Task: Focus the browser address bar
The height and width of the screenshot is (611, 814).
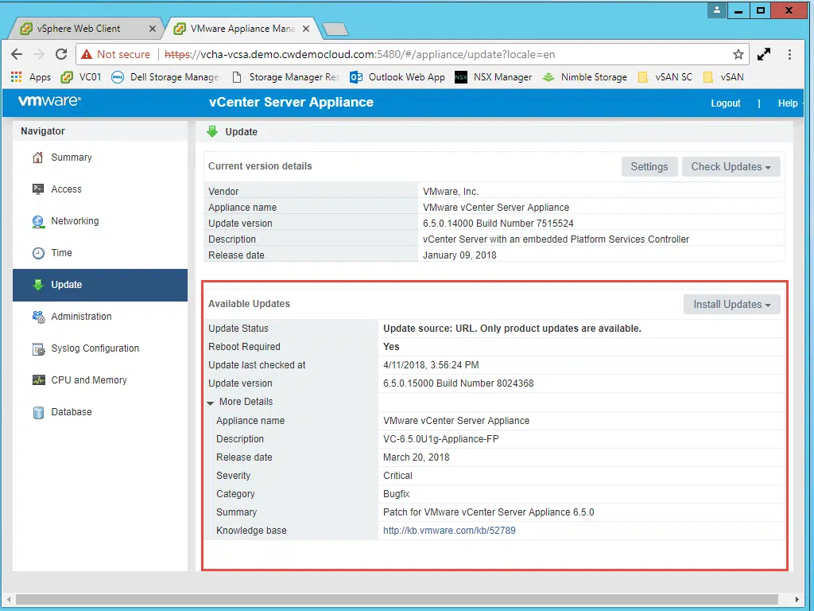Action: 405,55
